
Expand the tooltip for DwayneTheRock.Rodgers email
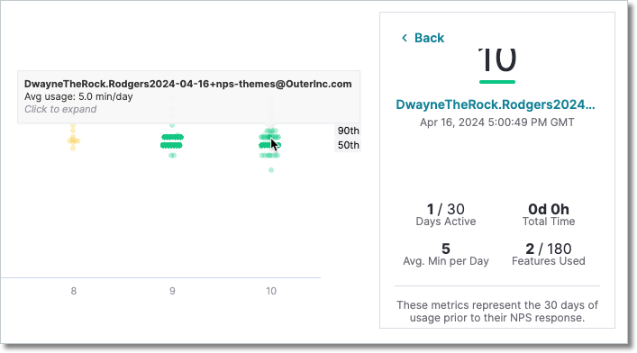[60, 109]
